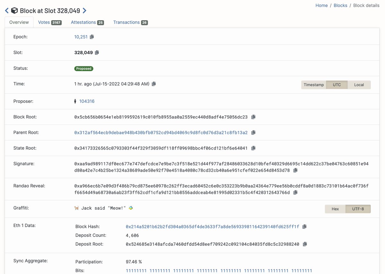Copy the Signature value
Image resolution: width=385 pixels, height=274 pixels.
point(295,170)
